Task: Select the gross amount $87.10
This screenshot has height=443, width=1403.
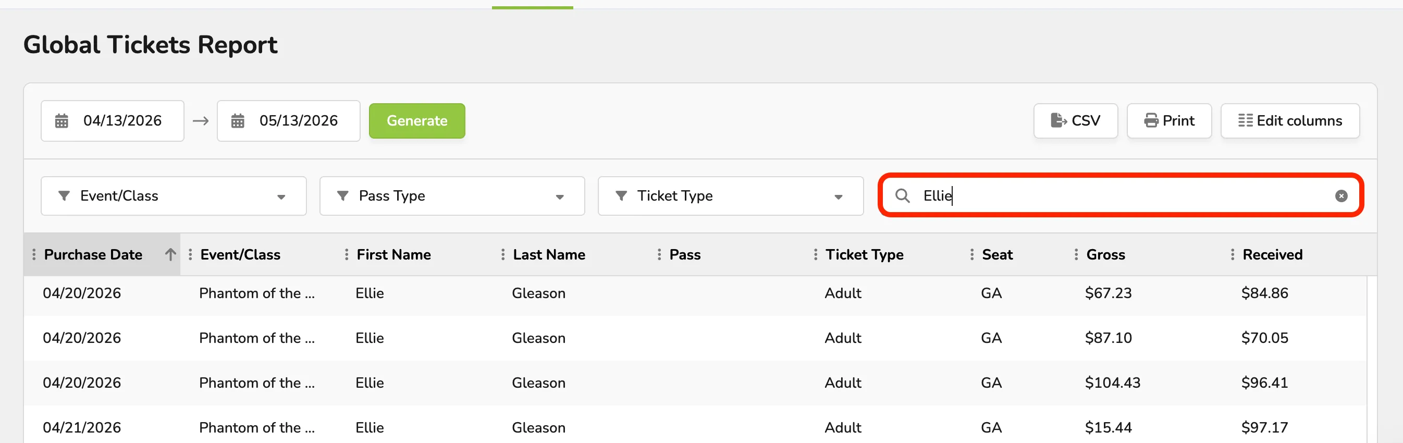Action: (1108, 338)
